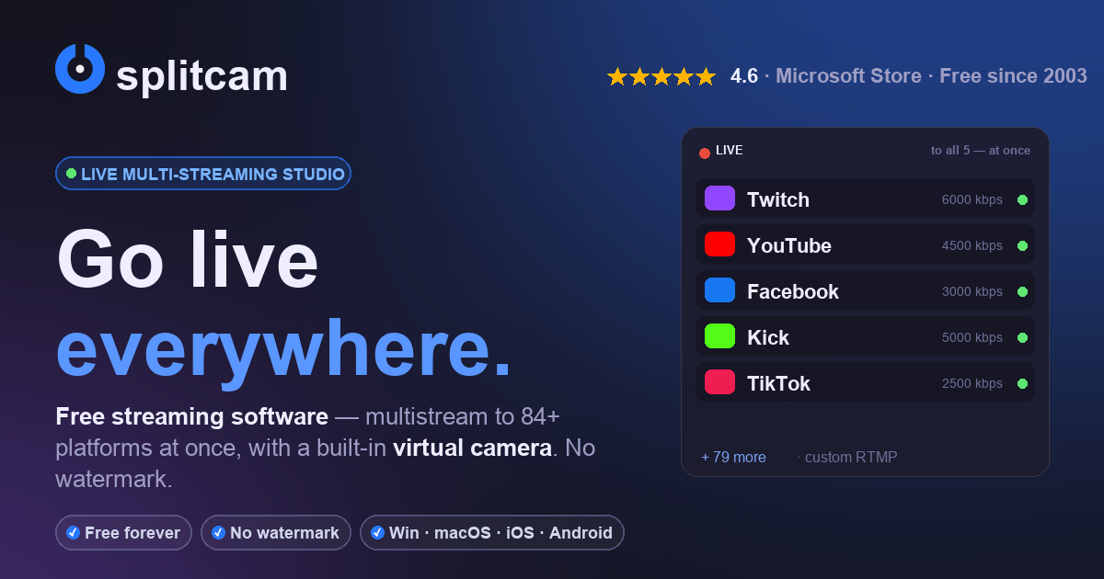Click the green Kick icon
This screenshot has height=579, width=1104.
719,336
